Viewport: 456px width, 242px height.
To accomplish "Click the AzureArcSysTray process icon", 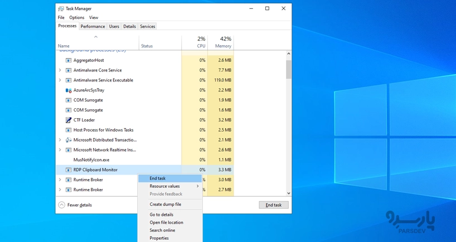I will [69, 90].
